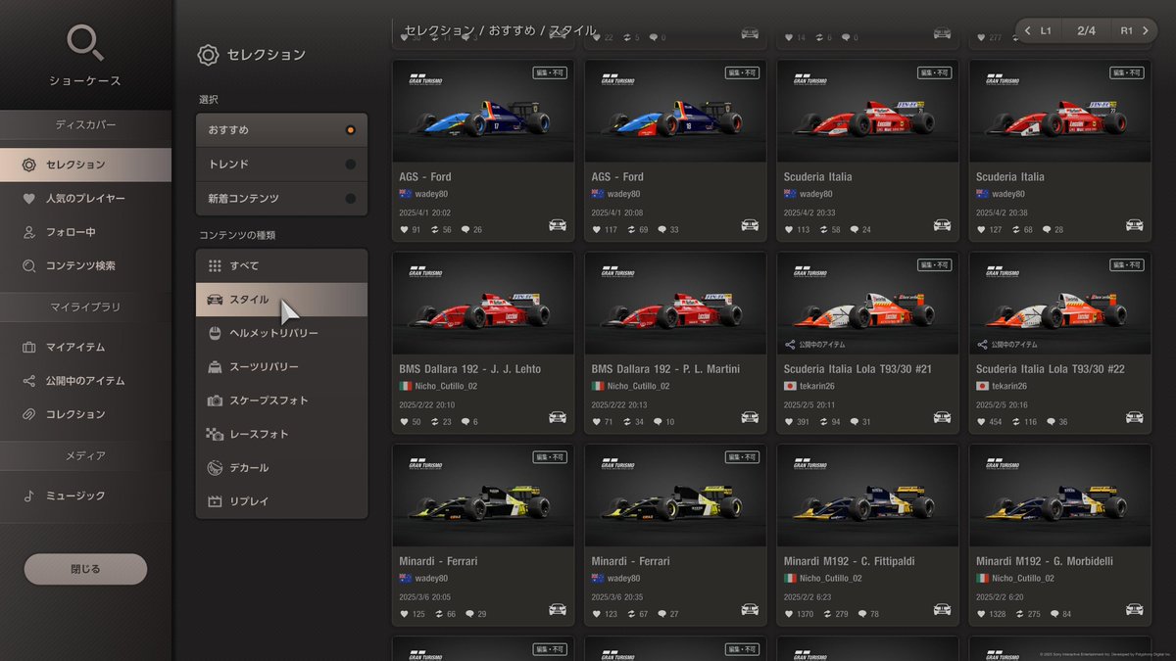
Task: Click the 公開中のアイテム share badge on Lola #22
Action: (1007, 345)
